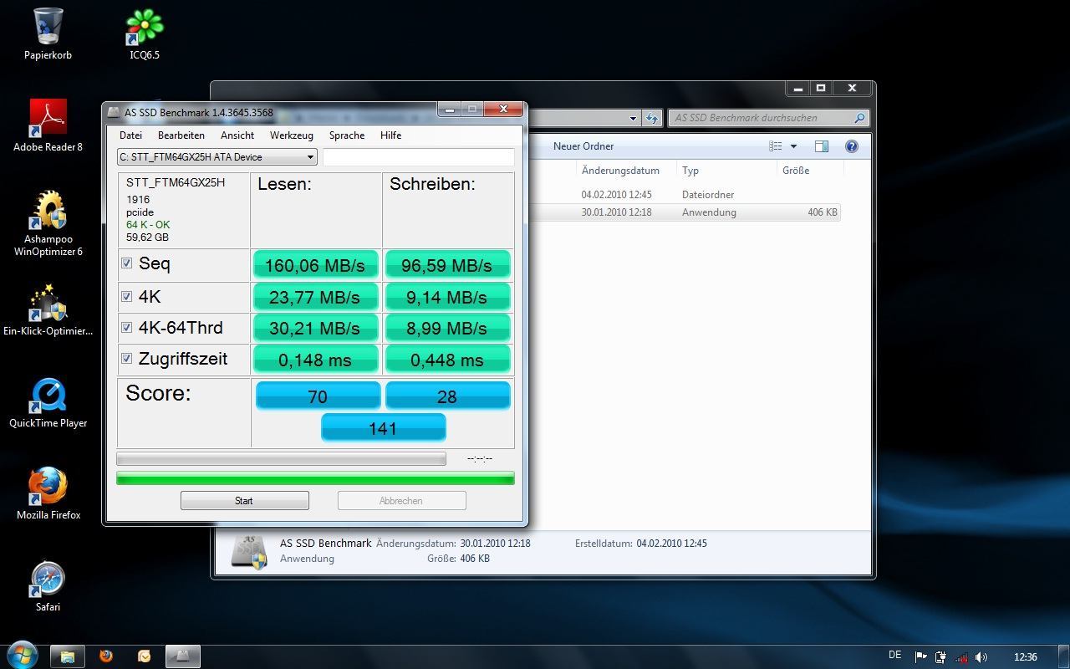Click the 12:36 taskbar clock

1026,657
